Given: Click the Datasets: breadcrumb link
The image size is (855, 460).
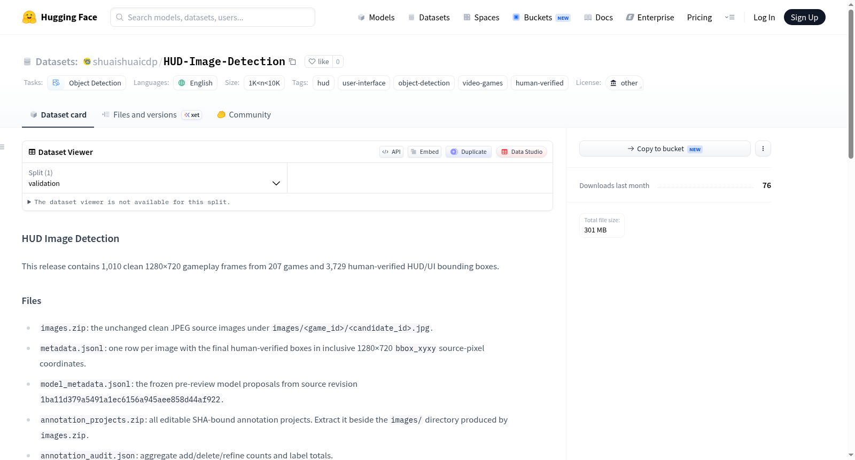Looking at the screenshot, I should click(x=57, y=61).
